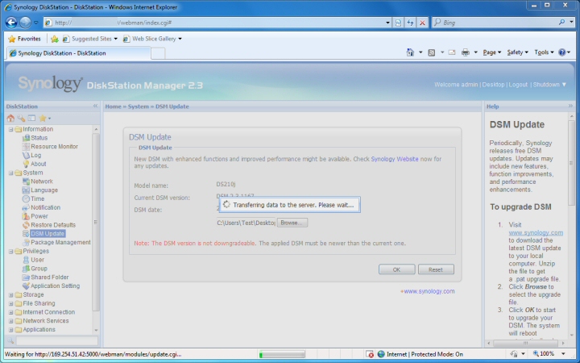Screen dimensions: 580x363
Task: Click the Logout link in header
Action: 518,85
